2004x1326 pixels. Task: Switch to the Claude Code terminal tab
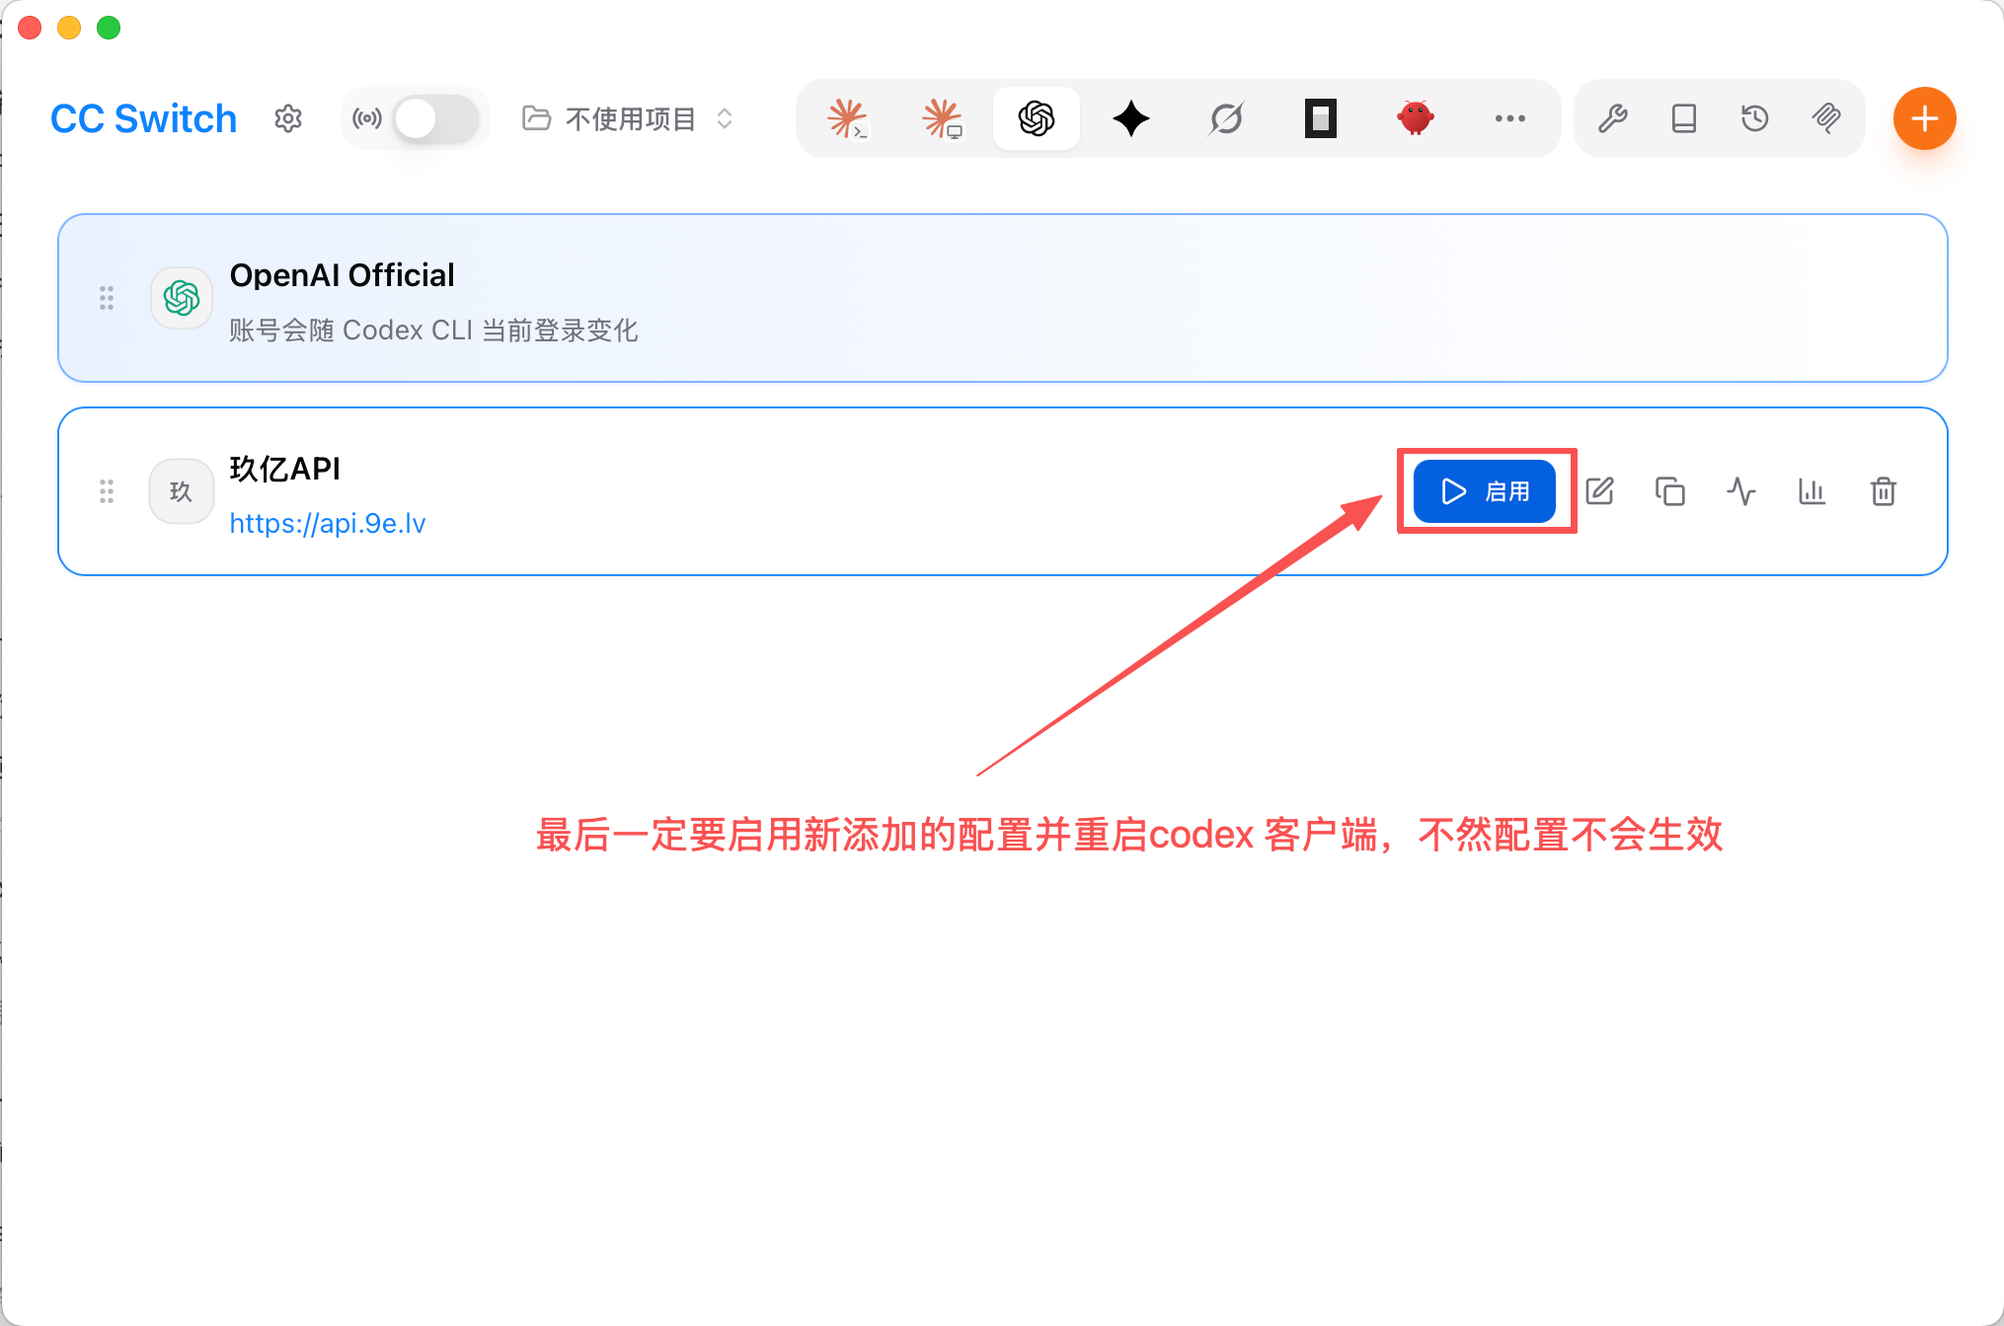pos(847,118)
